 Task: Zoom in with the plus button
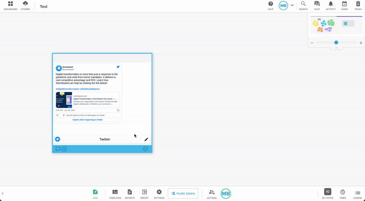coord(361,43)
